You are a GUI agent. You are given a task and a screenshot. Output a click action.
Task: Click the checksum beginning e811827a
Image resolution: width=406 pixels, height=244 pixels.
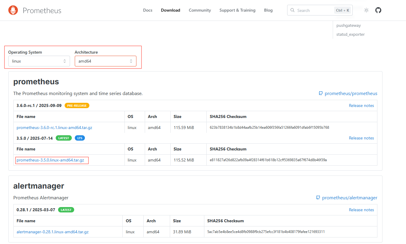(268, 160)
